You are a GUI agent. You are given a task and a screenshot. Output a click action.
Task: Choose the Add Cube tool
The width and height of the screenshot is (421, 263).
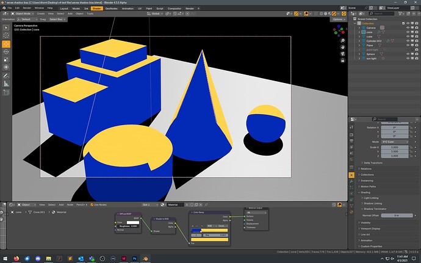(x=6, y=92)
